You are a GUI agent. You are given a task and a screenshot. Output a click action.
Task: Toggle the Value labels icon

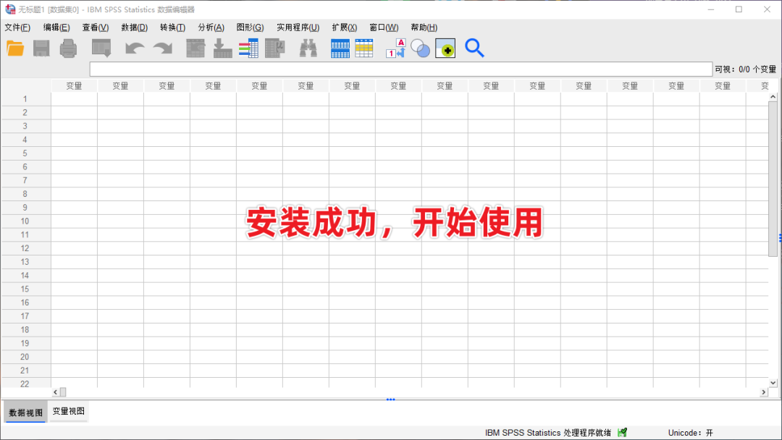click(395, 48)
